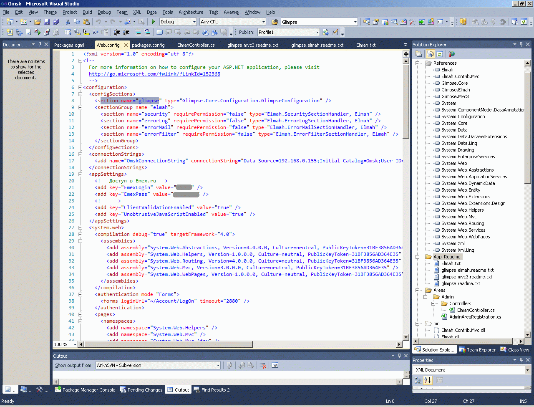
Task: Open the Анализ menu
Action: (x=231, y=12)
